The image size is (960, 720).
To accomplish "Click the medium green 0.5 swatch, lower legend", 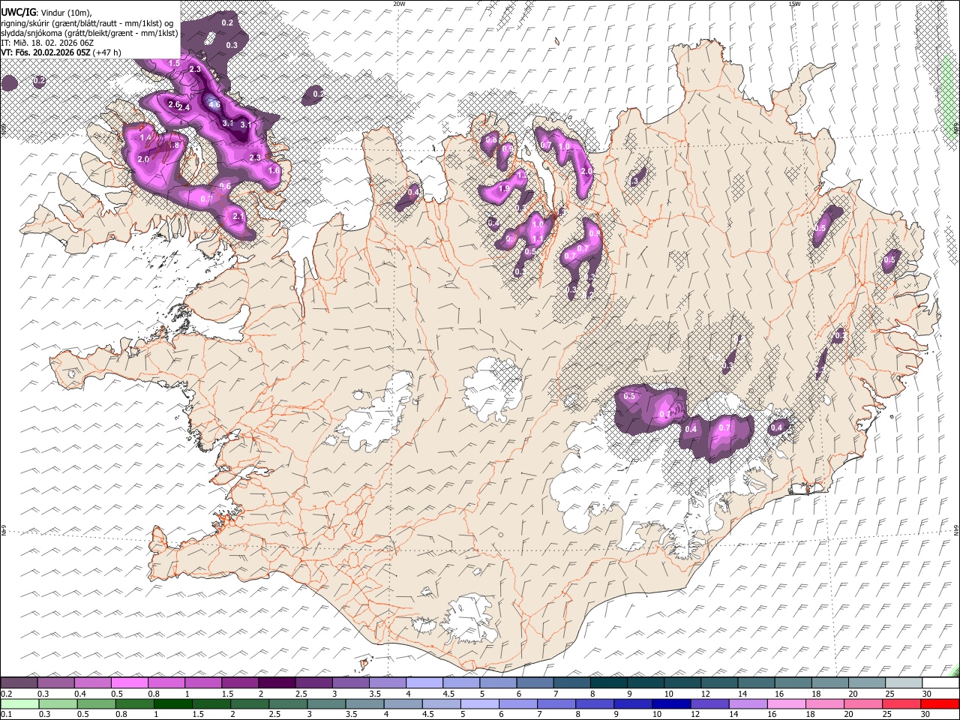I will pyautogui.click(x=96, y=704).
